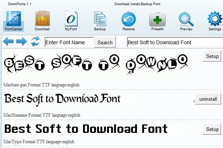This screenshot has width=223, height=148.
Task: Refresh the font list
Action: point(35,41)
